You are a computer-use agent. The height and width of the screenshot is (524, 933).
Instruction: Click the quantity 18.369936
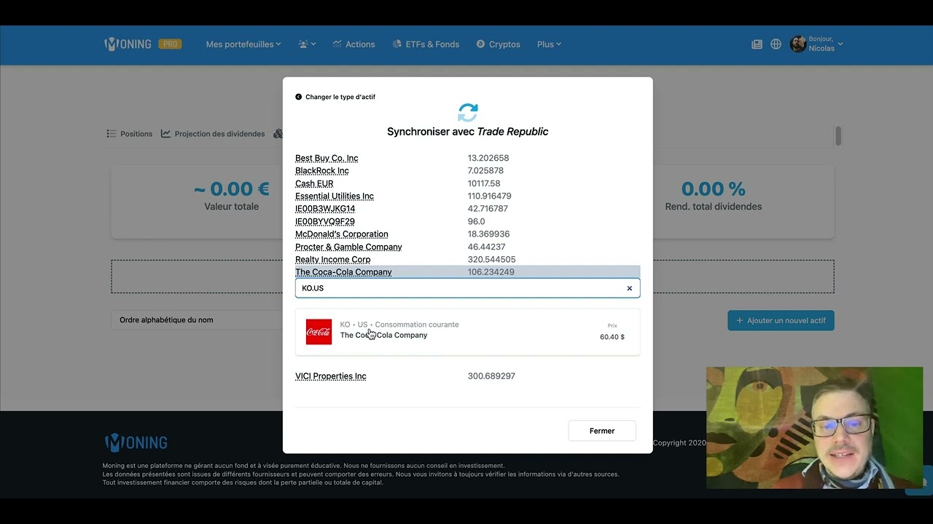point(488,234)
